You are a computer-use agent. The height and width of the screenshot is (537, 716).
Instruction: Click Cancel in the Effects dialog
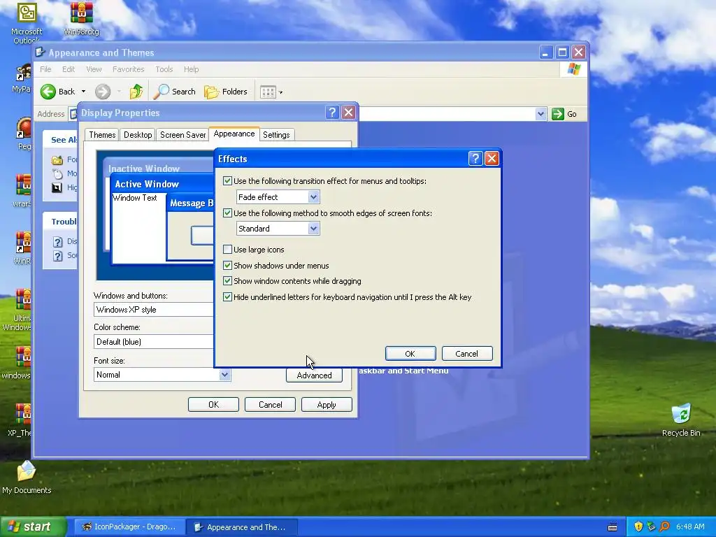click(466, 353)
